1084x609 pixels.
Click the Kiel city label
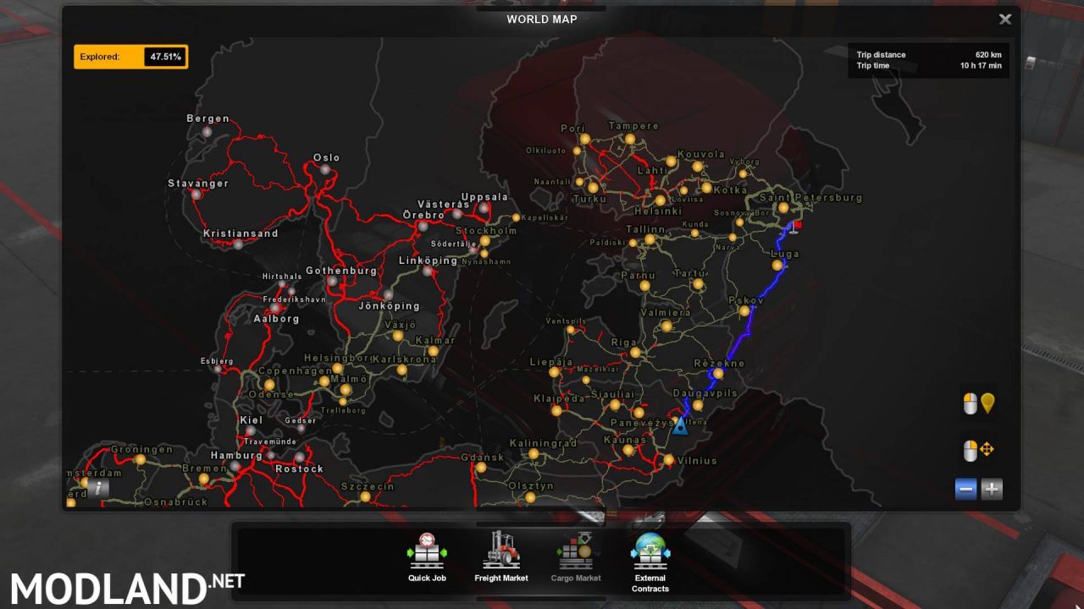click(252, 420)
